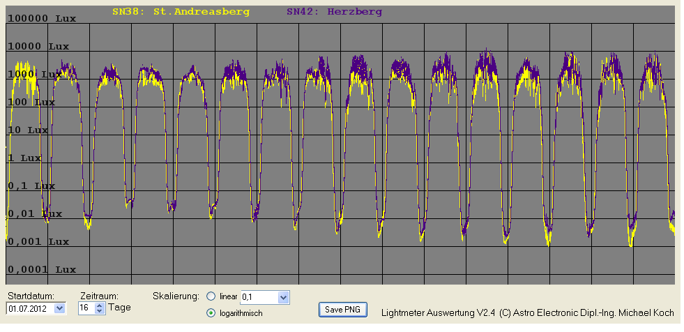The height and width of the screenshot is (332, 684).
Task: Click the 1 Lux axis label
Action: [26, 158]
